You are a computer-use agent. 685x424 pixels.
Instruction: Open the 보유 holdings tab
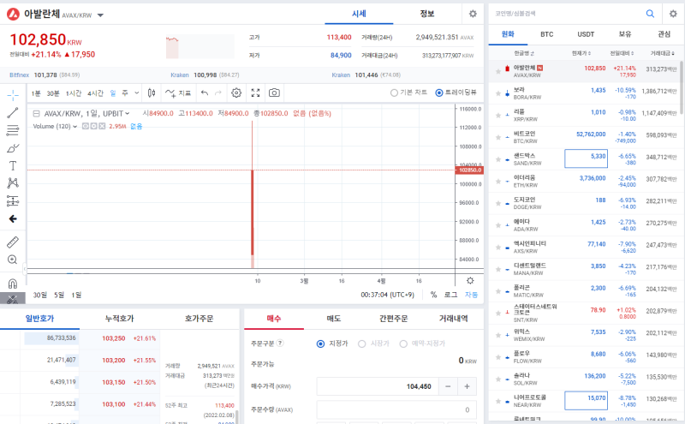[625, 34]
